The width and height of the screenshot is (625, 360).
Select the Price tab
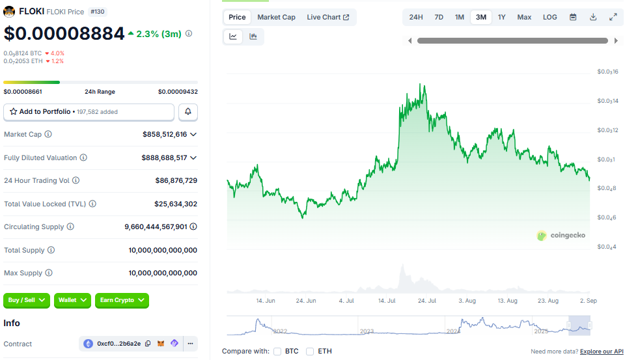pos(237,17)
